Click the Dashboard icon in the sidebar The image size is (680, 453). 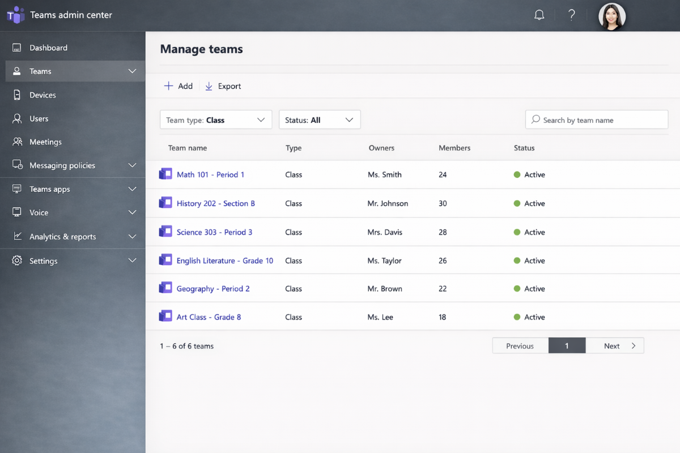[17, 48]
